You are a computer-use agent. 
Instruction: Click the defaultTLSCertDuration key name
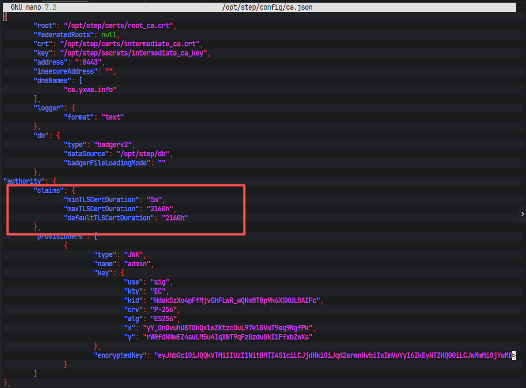coord(107,218)
